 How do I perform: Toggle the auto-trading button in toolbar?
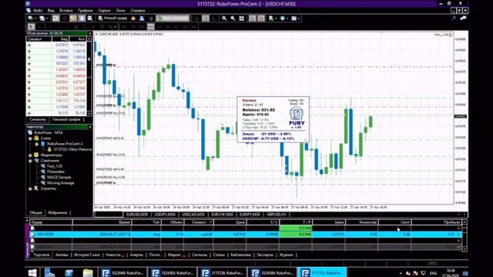pos(173,18)
